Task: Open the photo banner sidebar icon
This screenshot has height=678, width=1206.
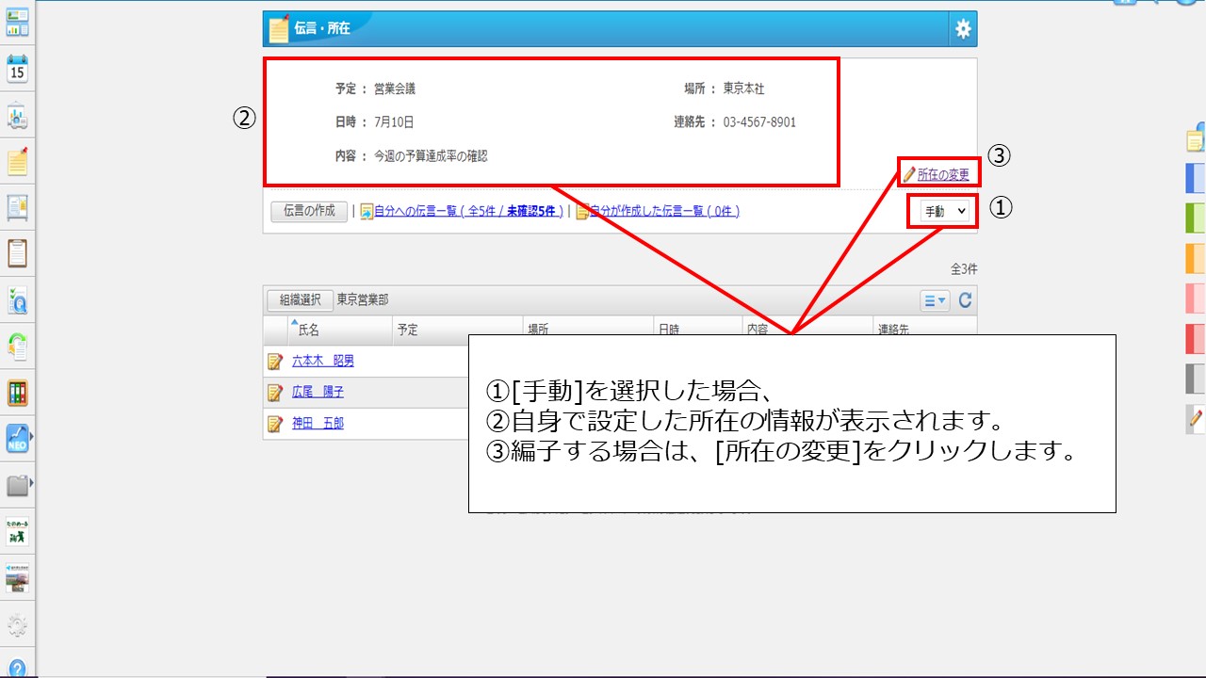Action: point(17,578)
